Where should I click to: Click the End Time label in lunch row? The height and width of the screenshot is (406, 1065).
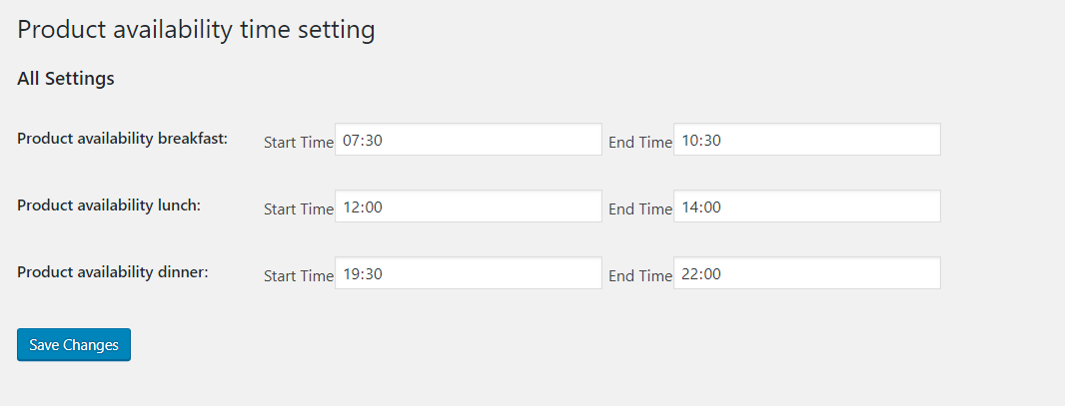point(639,209)
